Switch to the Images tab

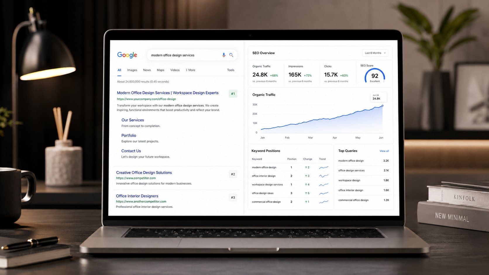tap(132, 70)
